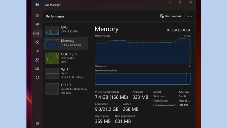Open the Processes page icon
The height and width of the screenshot is (128, 227).
[x=37, y=24]
